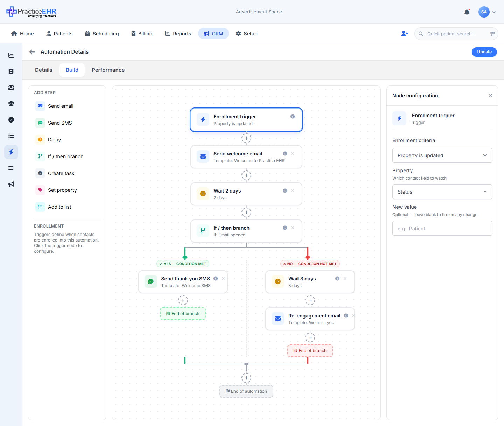The image size is (504, 426).
Task: Select the If / then branch node
Action: tap(246, 231)
